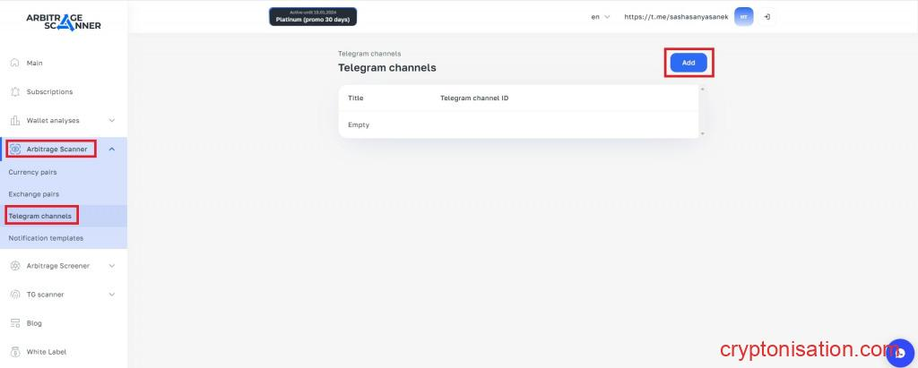This screenshot has width=918, height=368.
Task: Click the table scrollbar up arrow
Action: [702, 90]
